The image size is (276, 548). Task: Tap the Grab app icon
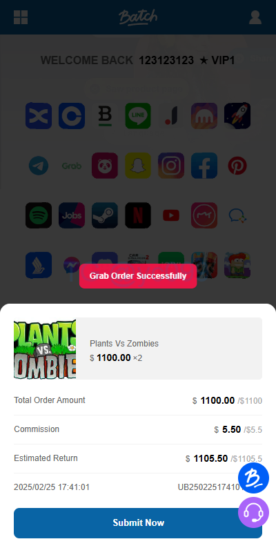point(72,166)
